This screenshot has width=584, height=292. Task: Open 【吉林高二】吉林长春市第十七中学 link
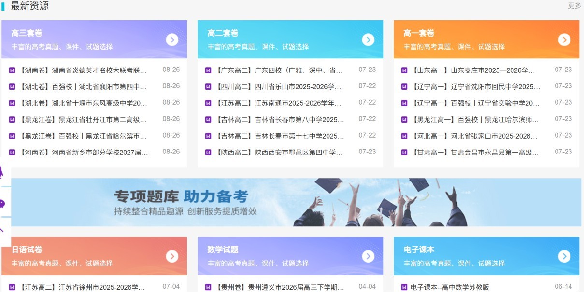coord(279,136)
